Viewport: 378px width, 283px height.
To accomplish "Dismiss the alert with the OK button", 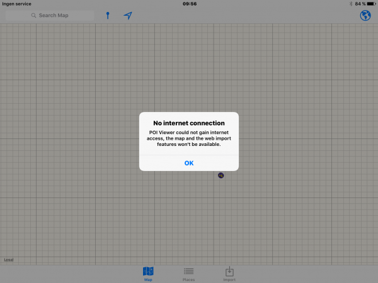I will point(189,163).
